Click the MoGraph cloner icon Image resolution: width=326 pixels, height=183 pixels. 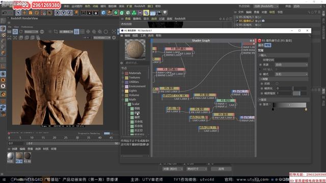[x=134, y=13]
